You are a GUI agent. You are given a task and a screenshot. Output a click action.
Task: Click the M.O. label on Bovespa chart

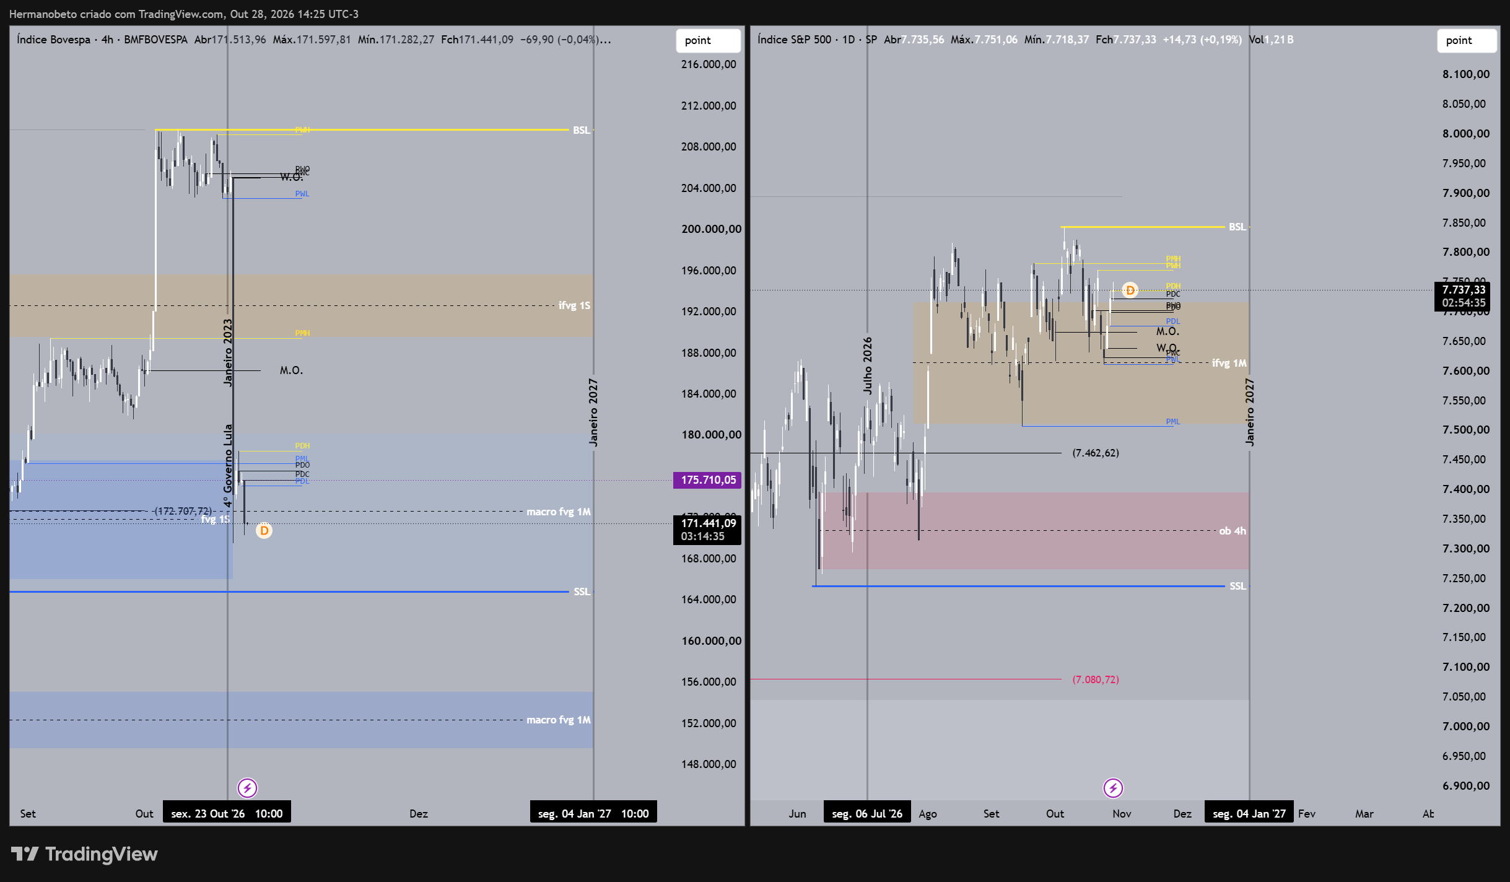point(291,370)
